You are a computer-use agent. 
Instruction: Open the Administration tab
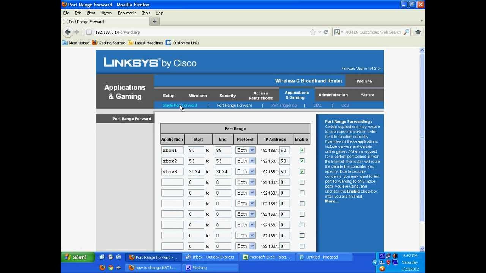pos(333,95)
